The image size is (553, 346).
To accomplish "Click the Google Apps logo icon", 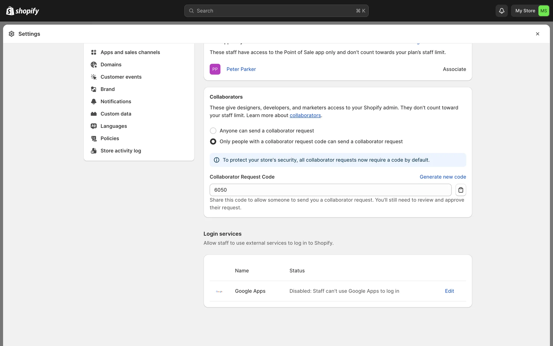I will tap(219, 291).
